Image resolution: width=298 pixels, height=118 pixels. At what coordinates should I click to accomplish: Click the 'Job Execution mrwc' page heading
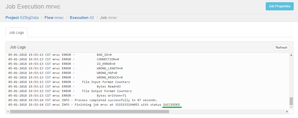pyautogui.click(x=33, y=6)
